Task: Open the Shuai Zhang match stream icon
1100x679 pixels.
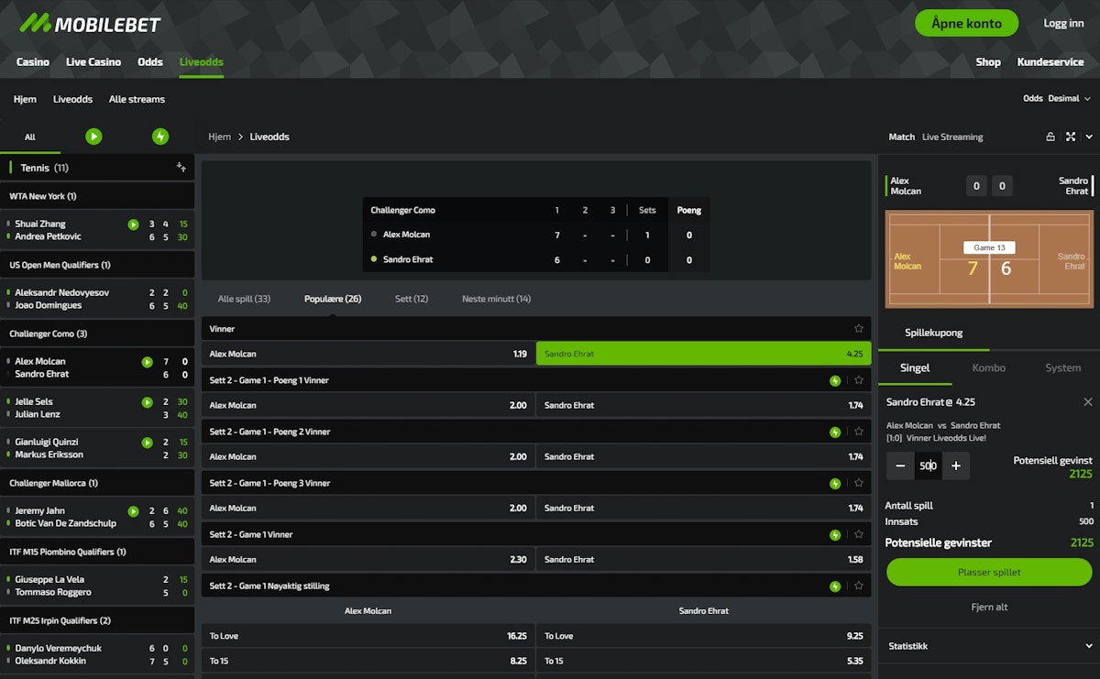Action: (x=133, y=225)
